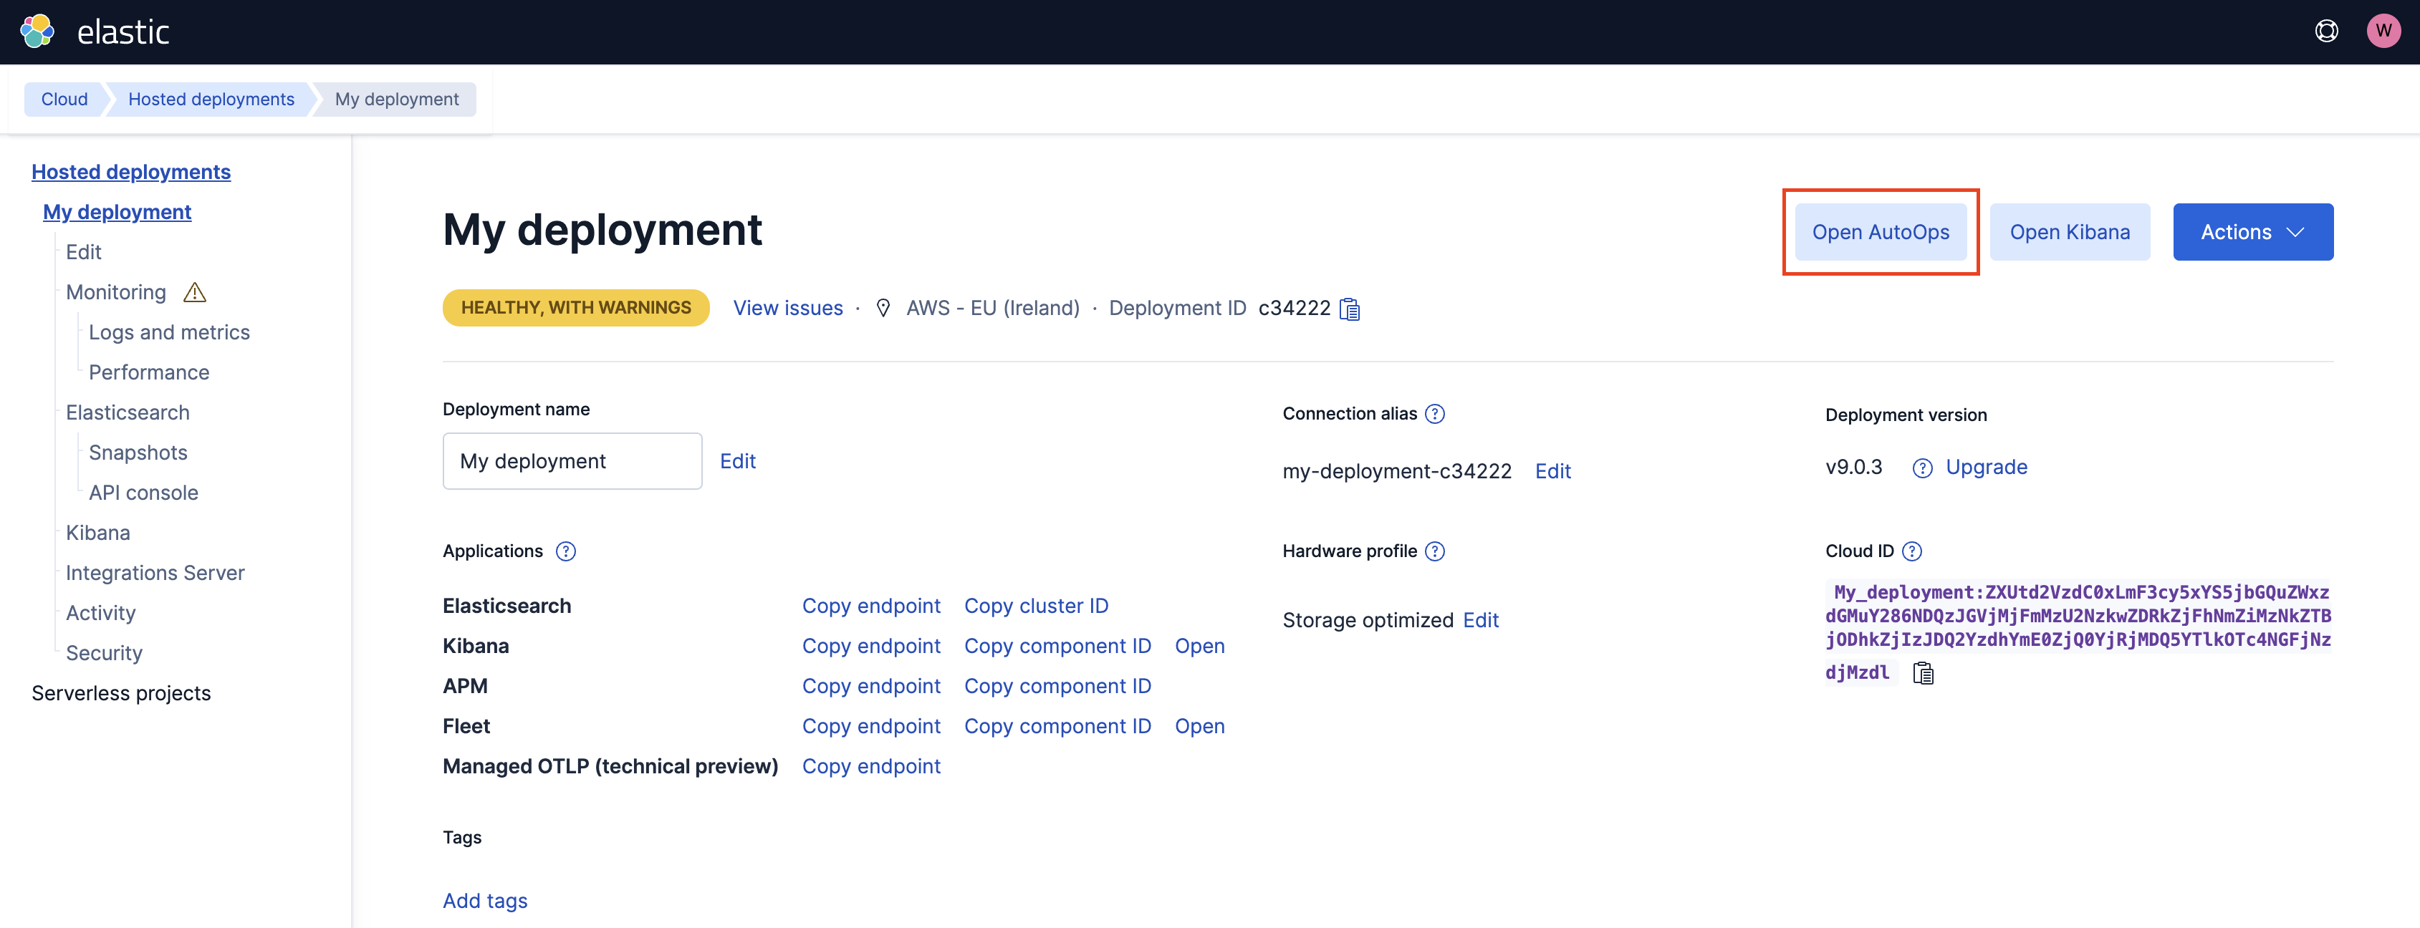The width and height of the screenshot is (2420, 928).
Task: Open Elasticsearch section in sidebar
Action: tap(128, 412)
